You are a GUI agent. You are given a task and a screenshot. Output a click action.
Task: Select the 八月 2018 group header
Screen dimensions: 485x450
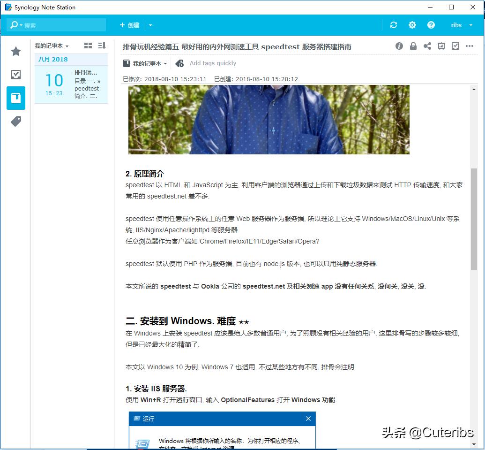tap(53, 59)
